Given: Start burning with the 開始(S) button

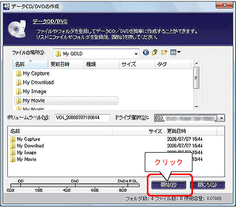Looking at the screenshot, I should click(168, 185).
